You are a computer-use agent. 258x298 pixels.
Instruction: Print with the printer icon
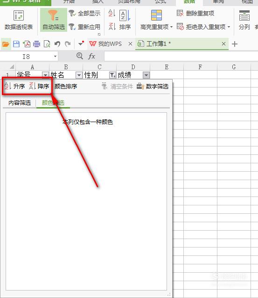click(36, 44)
